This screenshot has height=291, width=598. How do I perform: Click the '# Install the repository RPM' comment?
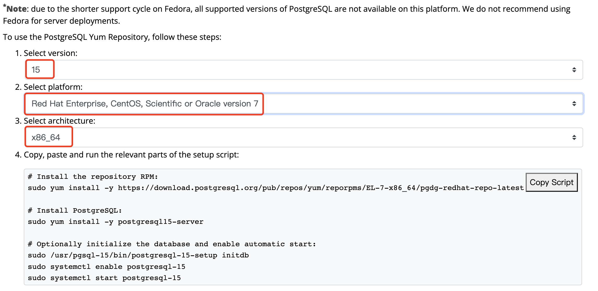point(93,177)
